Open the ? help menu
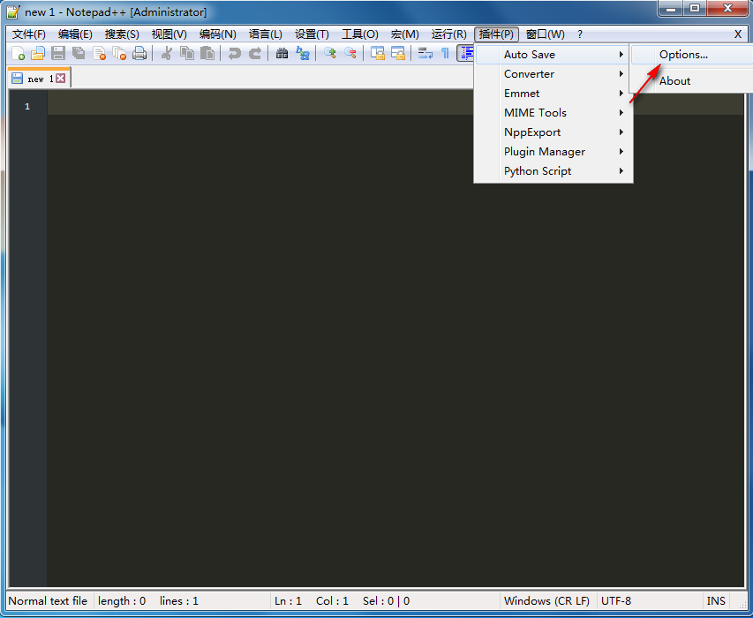Image resolution: width=753 pixels, height=618 pixels. [x=580, y=34]
